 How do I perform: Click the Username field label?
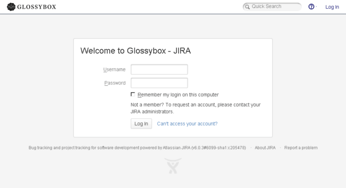tap(114, 70)
